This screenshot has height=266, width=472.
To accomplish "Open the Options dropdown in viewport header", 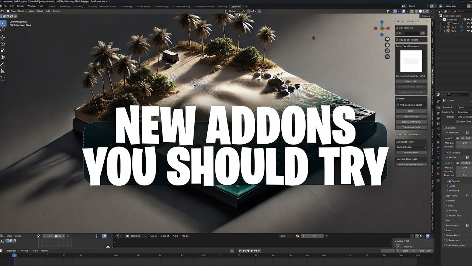I will (x=427, y=16).
